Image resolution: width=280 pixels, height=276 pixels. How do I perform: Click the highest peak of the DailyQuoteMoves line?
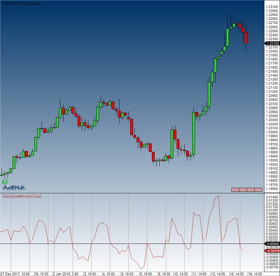point(218,196)
